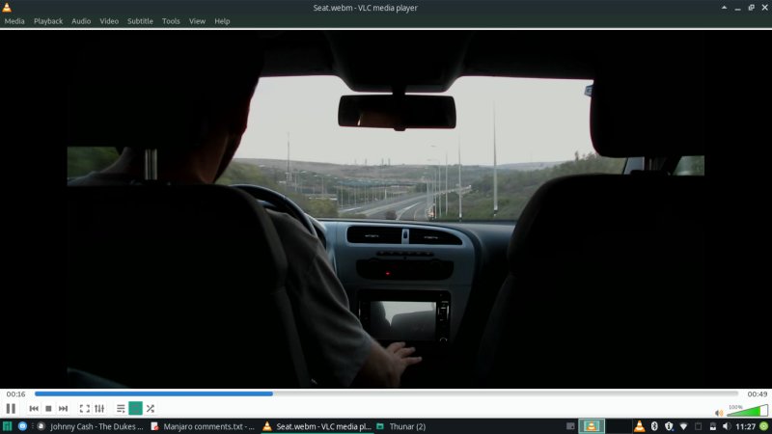Viewport: 772px width, 434px height.
Task: Toggle the highlighted loop mode button
Action: click(x=135, y=408)
